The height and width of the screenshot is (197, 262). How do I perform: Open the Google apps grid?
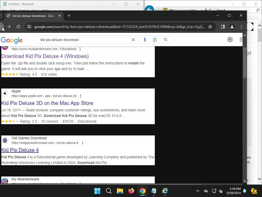pos(241,40)
